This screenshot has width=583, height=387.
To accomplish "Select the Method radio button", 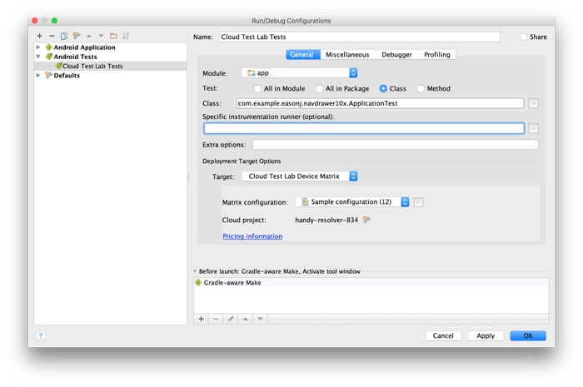I will click(x=421, y=88).
